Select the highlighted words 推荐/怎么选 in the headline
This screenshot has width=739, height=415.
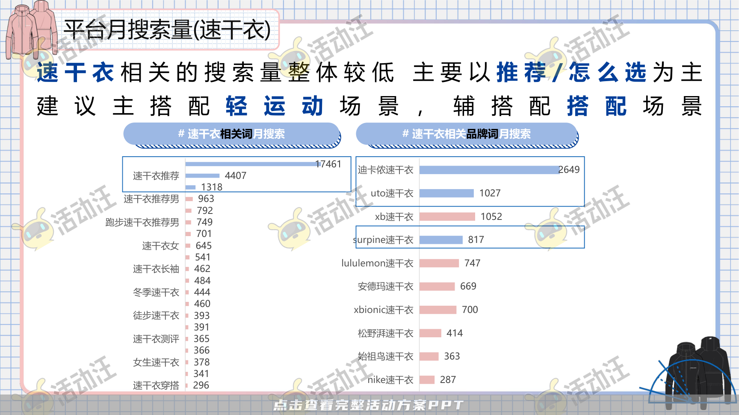coord(572,72)
